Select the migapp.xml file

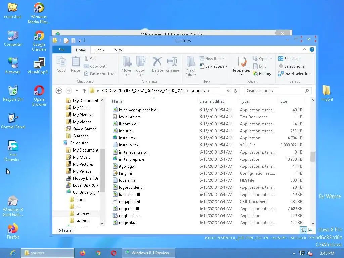click(x=129, y=202)
